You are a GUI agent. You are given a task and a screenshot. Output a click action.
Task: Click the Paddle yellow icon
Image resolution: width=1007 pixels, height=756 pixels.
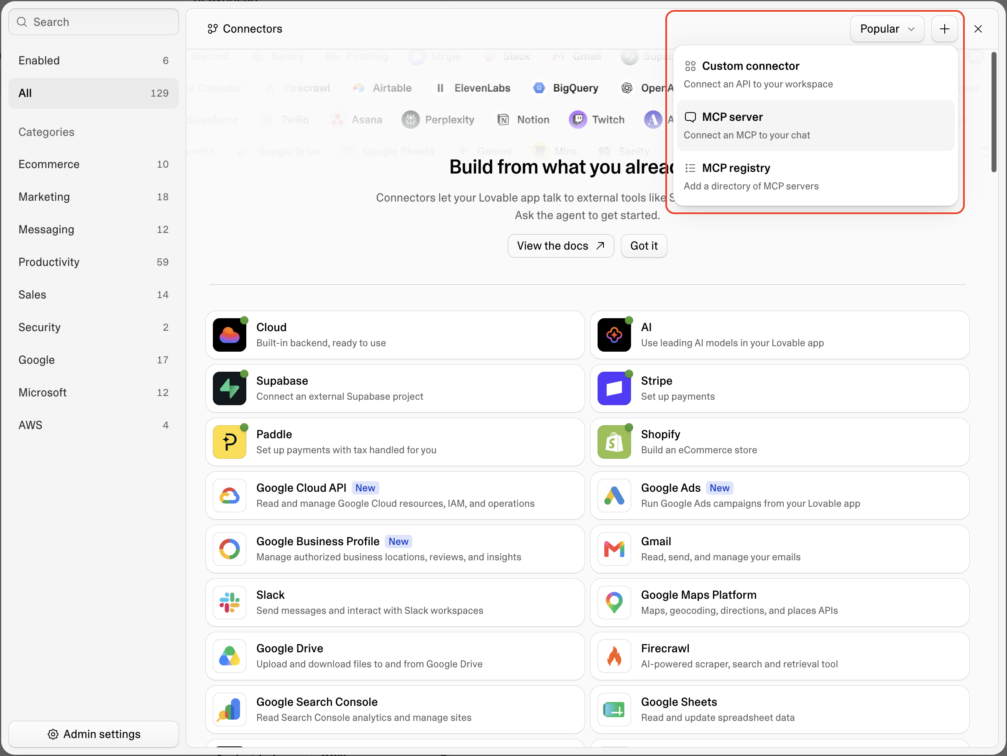click(x=230, y=442)
